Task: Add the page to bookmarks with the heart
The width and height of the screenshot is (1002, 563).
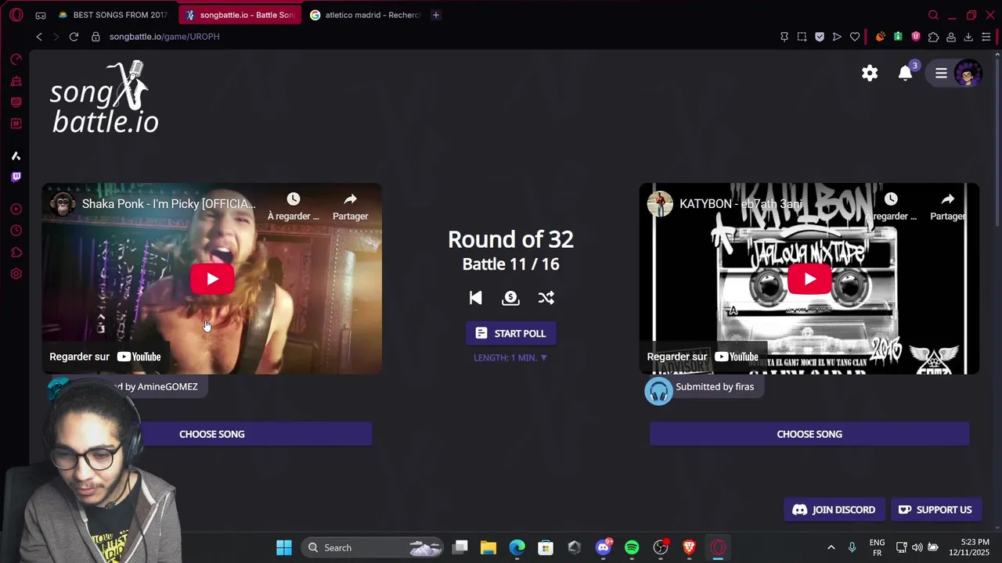Action: (x=855, y=37)
